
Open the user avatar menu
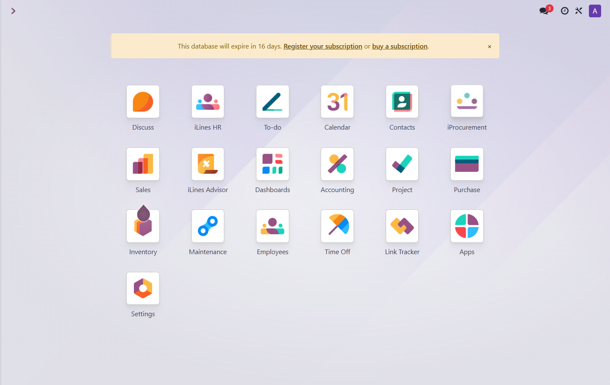tap(595, 11)
